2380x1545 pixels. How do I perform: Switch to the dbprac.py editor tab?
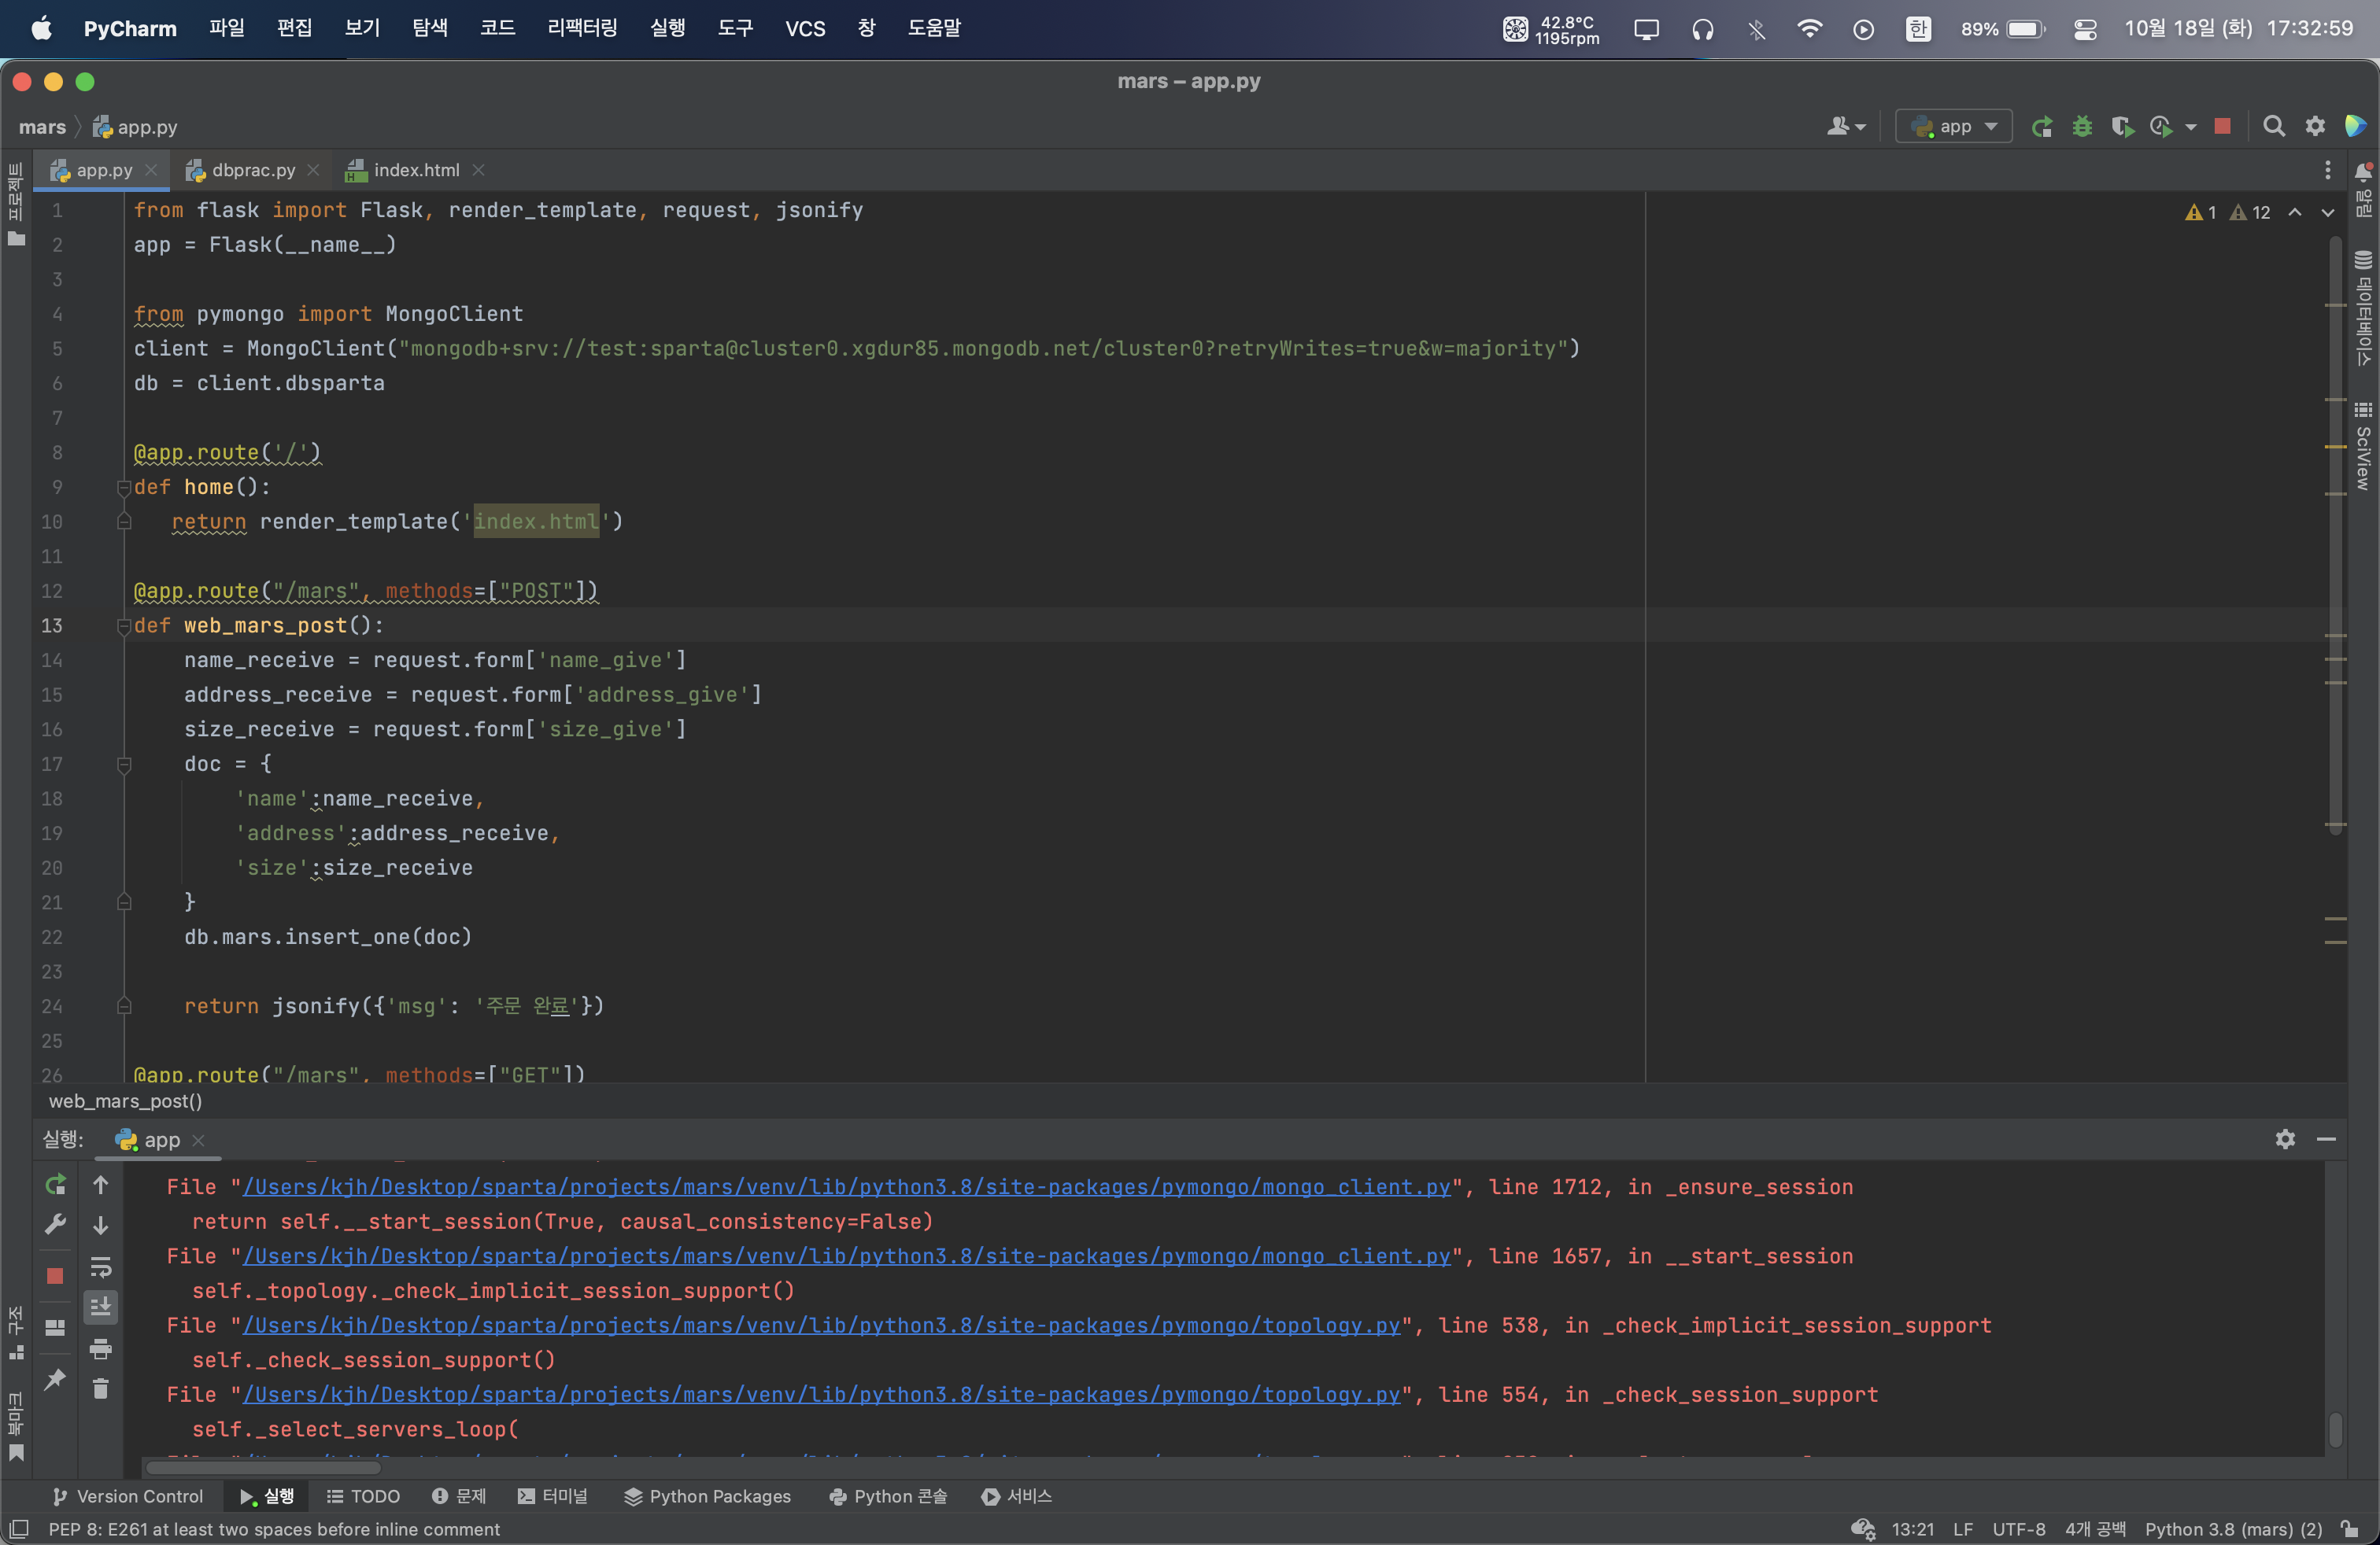tap(251, 171)
